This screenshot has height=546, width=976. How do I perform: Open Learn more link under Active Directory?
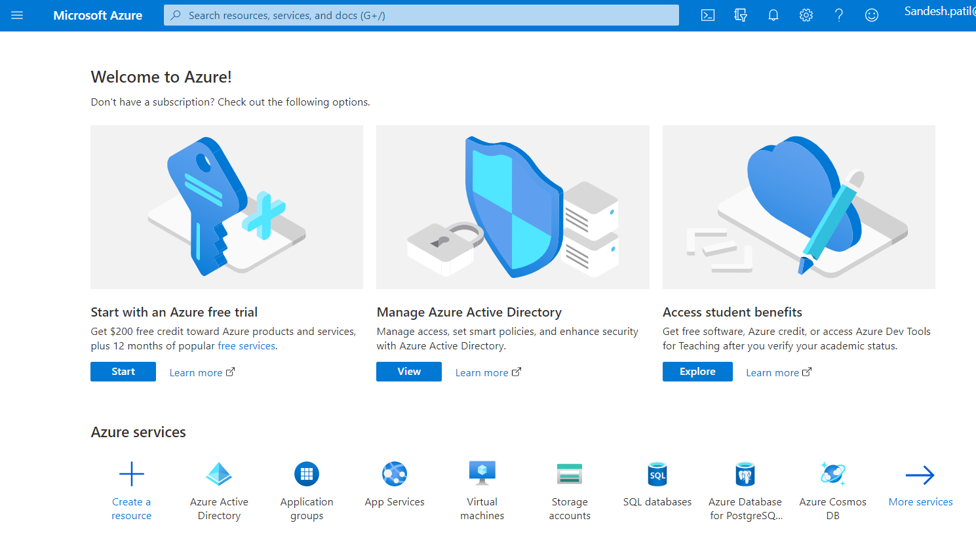pos(482,372)
